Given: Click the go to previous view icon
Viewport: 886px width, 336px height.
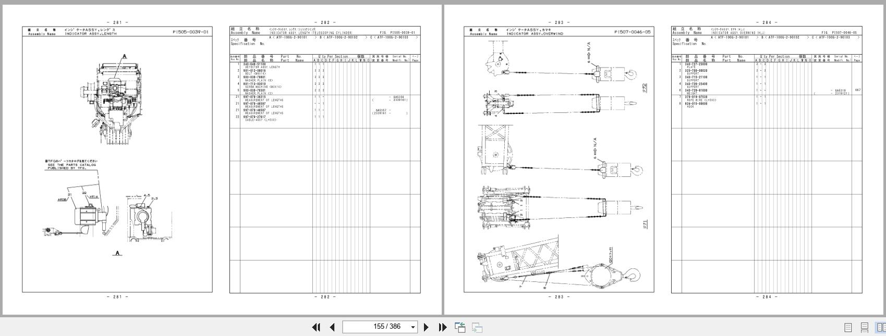Looking at the screenshot, I should 460,327.
